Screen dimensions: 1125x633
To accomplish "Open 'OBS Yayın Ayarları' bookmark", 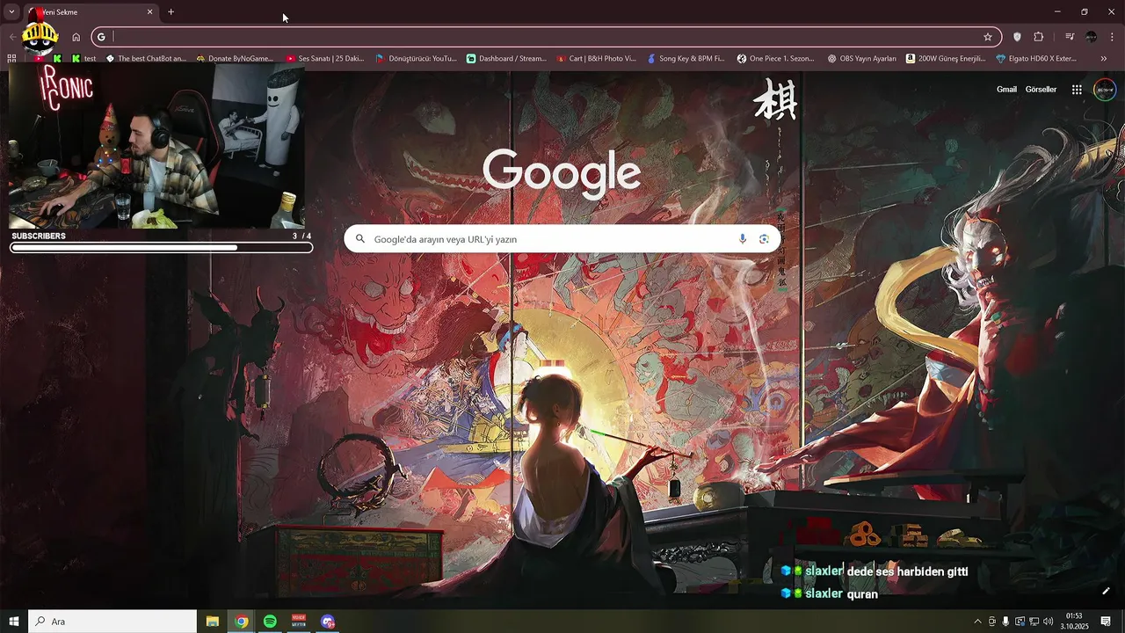I will [862, 59].
